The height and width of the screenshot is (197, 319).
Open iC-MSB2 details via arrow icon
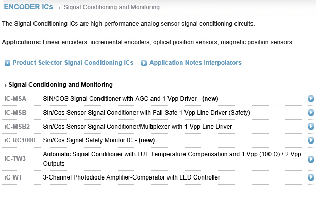(311, 127)
